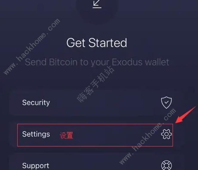
Task: Tap the Send Bitcoin to your Exodus wallet subtitle
Action: click(x=97, y=62)
